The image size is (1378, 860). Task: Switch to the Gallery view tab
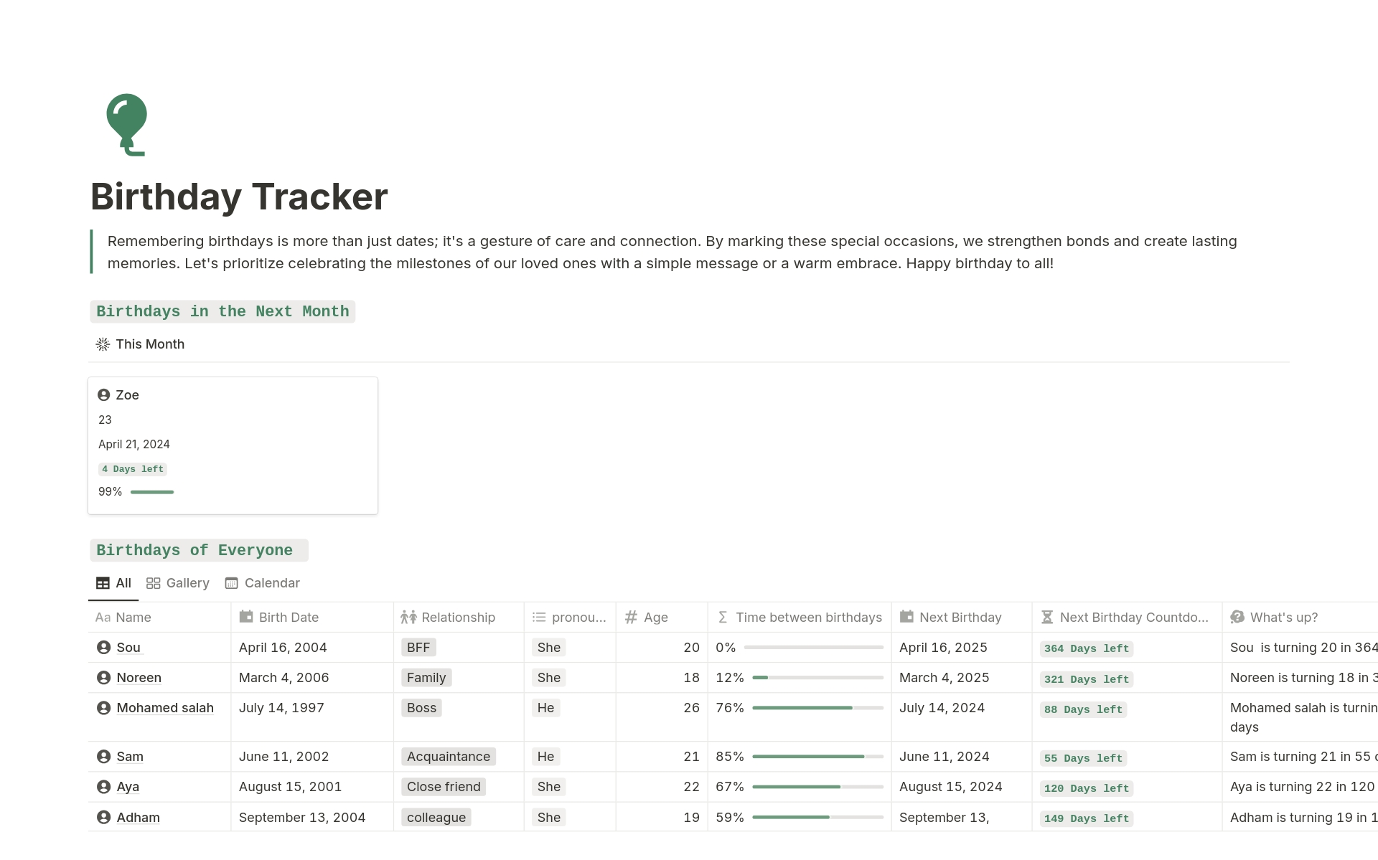[x=178, y=583]
